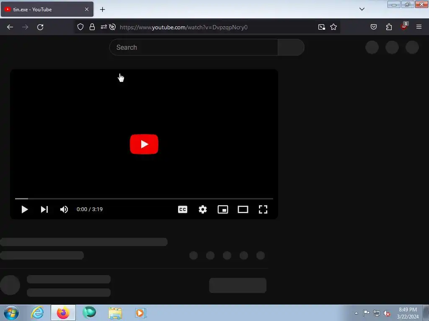
Task: Open a new browser tab
Action: (102, 10)
